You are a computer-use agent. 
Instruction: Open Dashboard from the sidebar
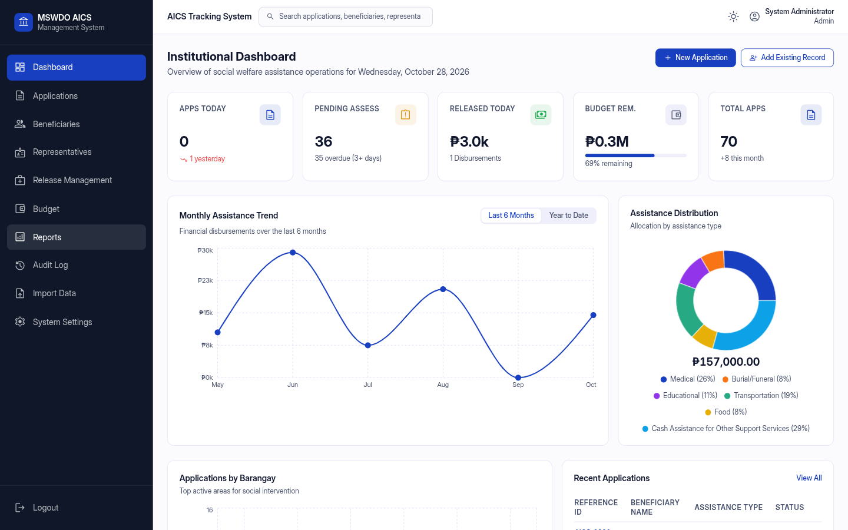pyautogui.click(x=77, y=67)
